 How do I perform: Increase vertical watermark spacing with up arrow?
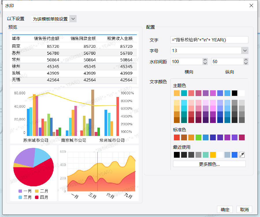pyautogui.click(x=246, y=60)
